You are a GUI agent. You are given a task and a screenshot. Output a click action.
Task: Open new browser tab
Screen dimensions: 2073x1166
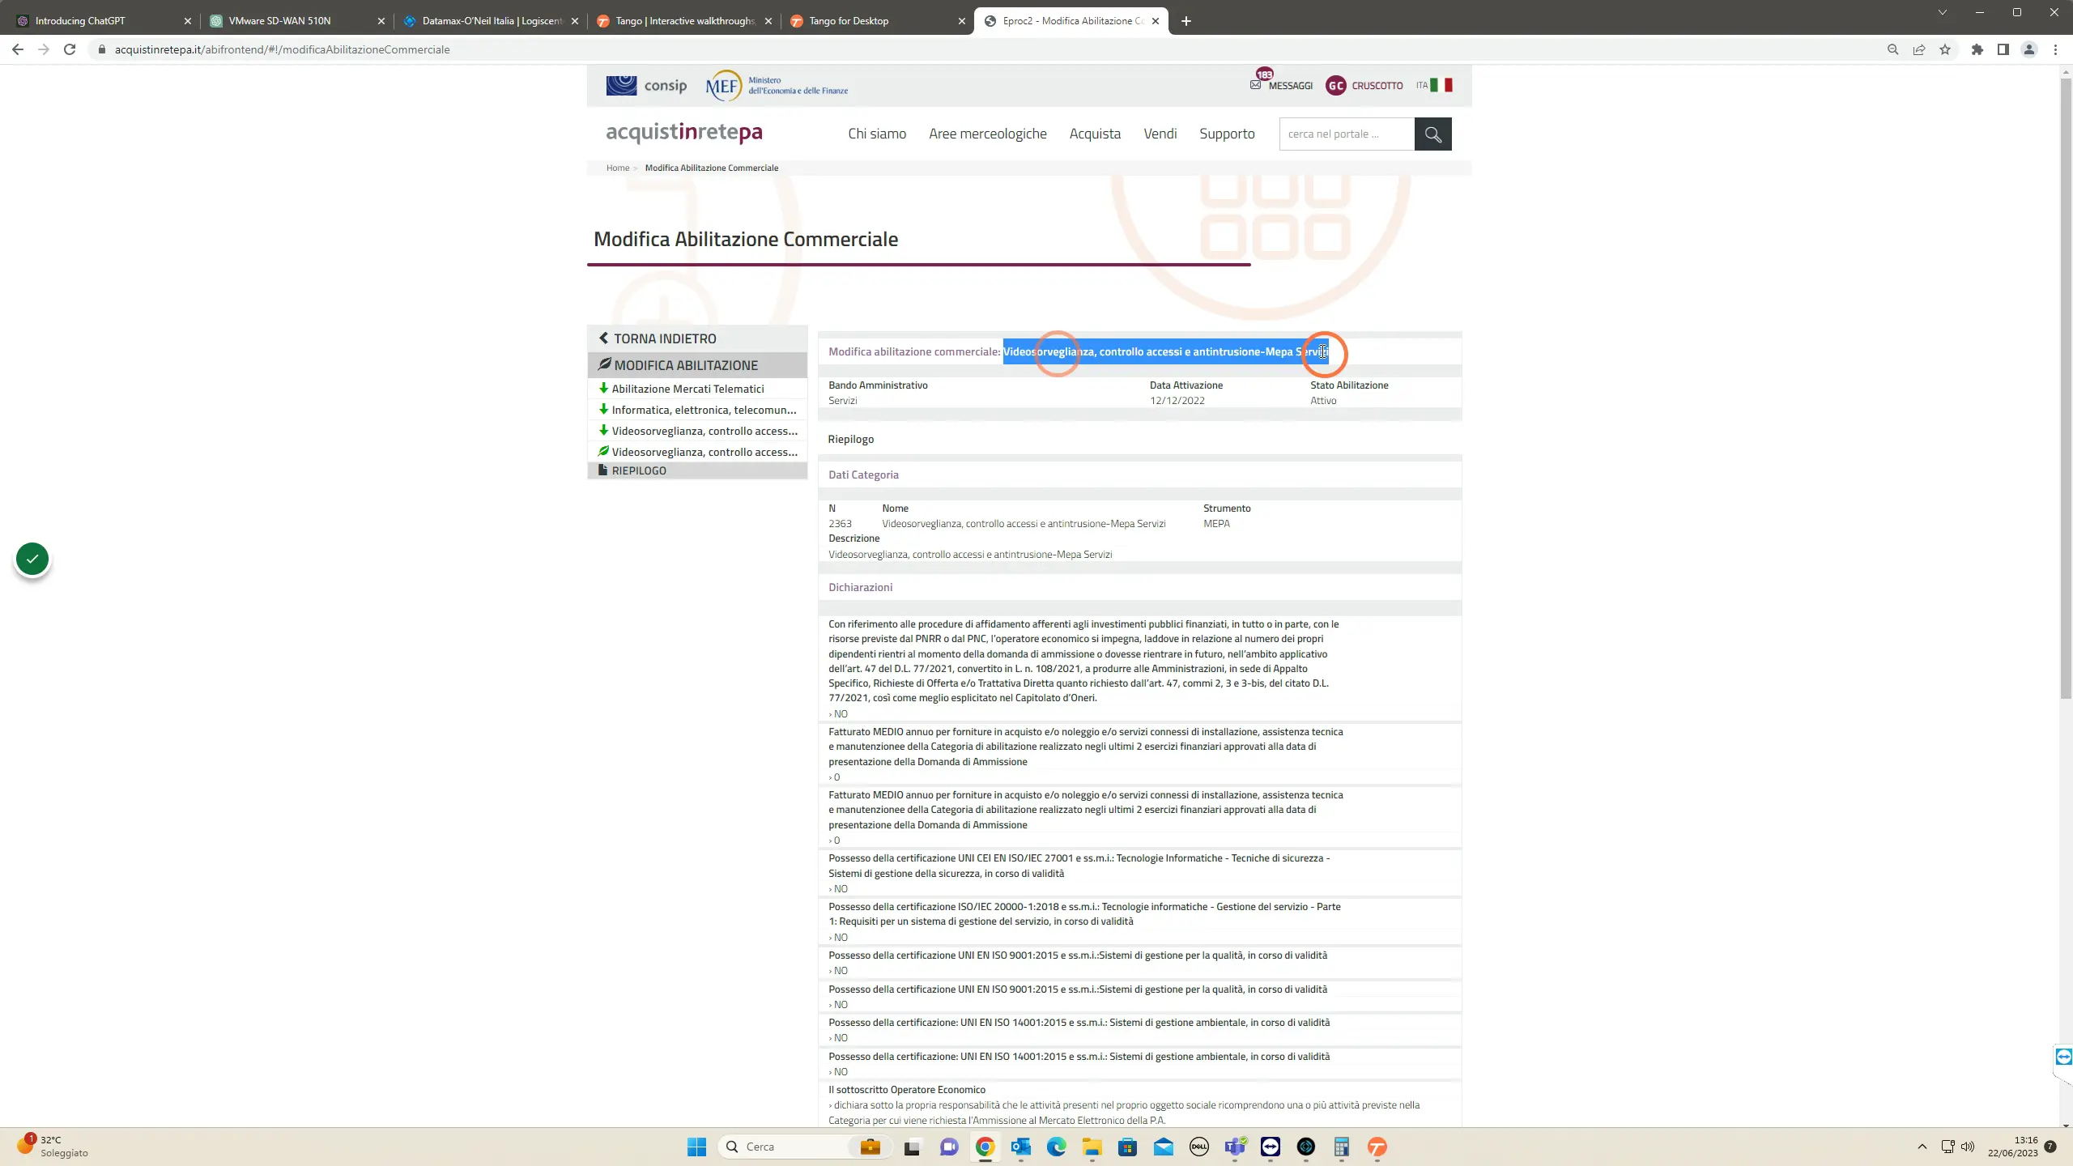tap(1186, 21)
